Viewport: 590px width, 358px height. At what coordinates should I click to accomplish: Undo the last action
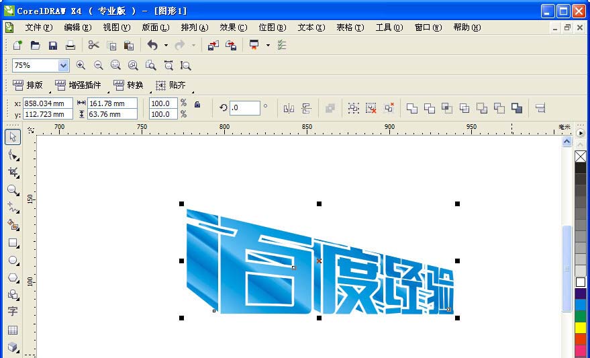[x=152, y=46]
